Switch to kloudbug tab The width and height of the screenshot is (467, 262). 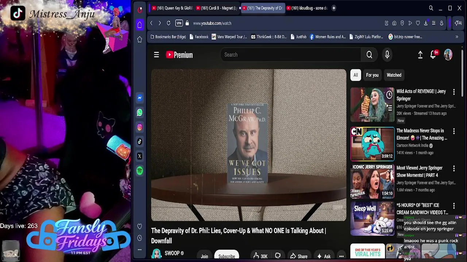(x=307, y=8)
